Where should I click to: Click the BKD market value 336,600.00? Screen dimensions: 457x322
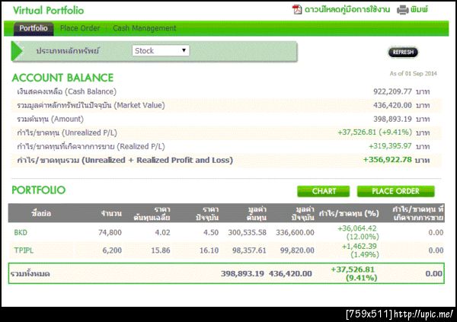tap(295, 232)
